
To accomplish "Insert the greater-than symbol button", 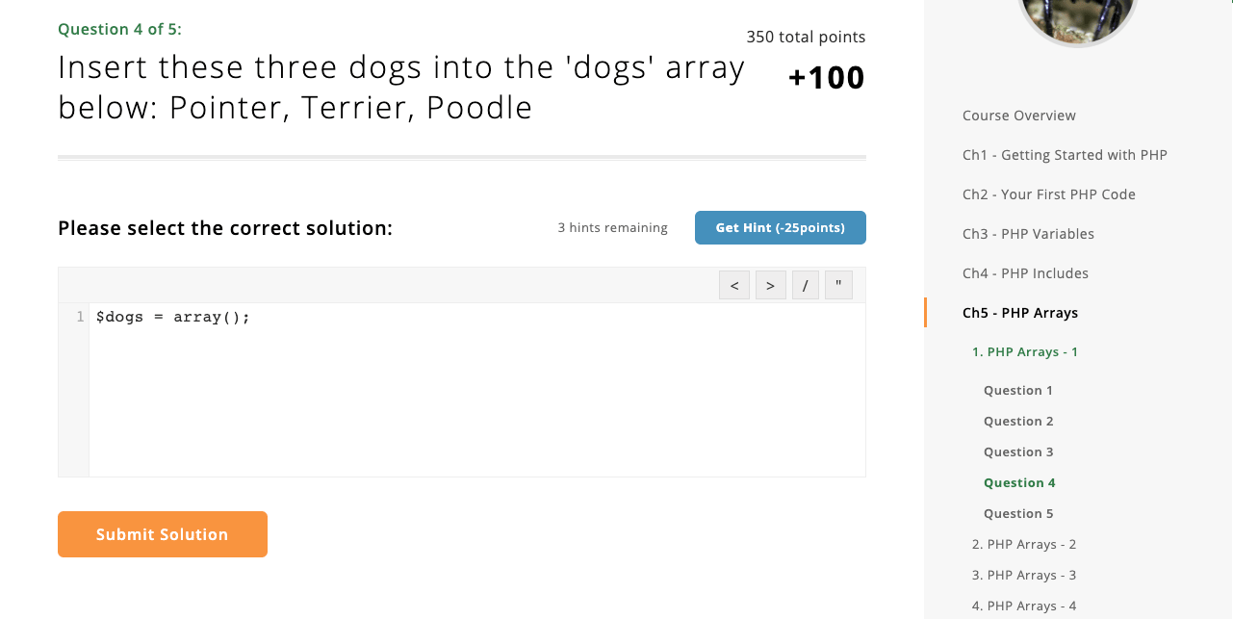I will 770,285.
